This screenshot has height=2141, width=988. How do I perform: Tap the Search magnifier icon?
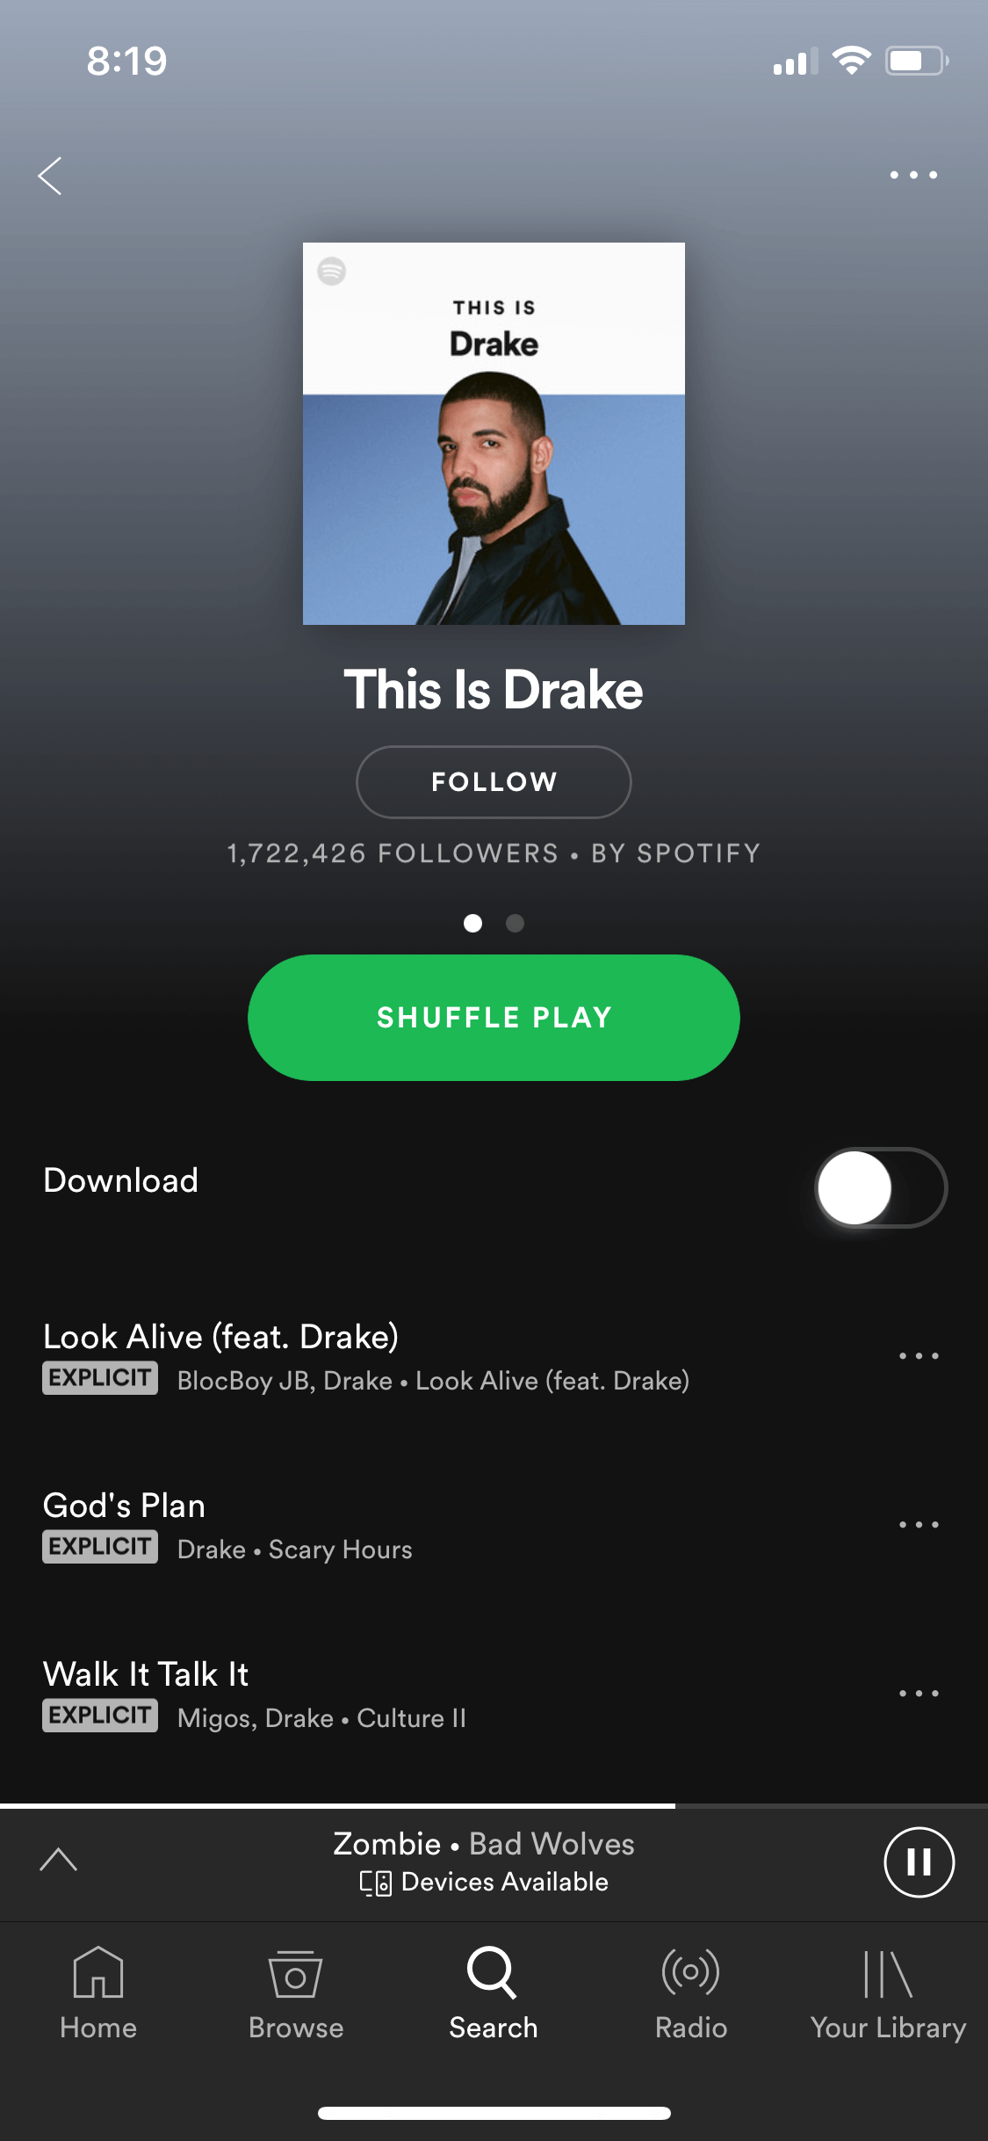(x=492, y=1972)
